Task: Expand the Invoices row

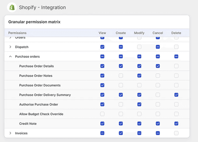Action: click(x=10, y=133)
